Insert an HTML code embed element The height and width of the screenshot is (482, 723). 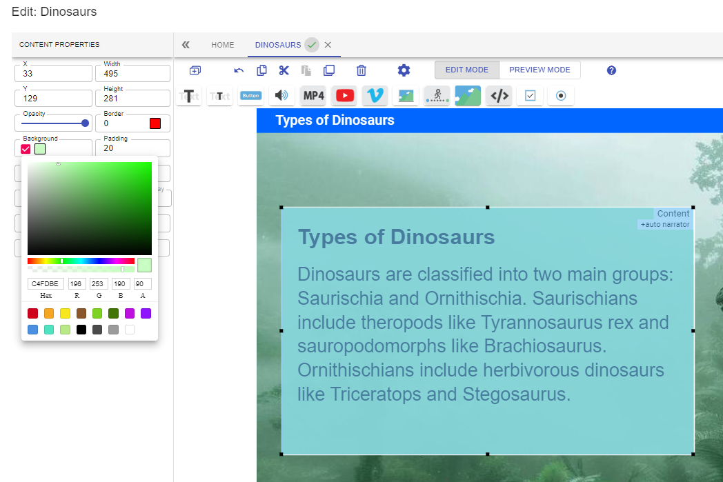tap(499, 96)
